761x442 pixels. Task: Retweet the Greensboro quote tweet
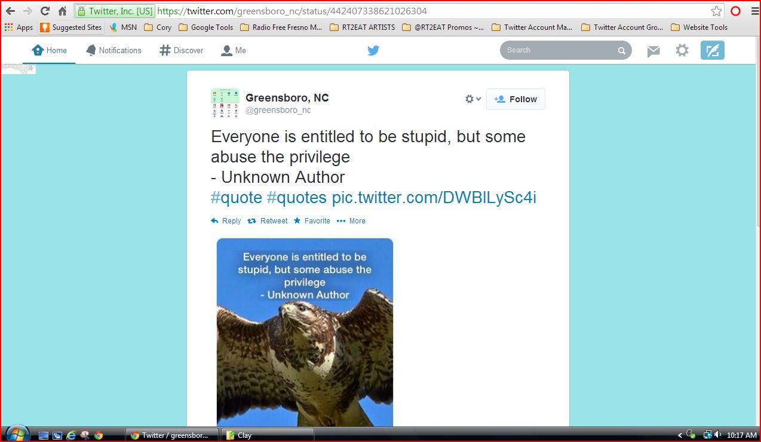(268, 221)
